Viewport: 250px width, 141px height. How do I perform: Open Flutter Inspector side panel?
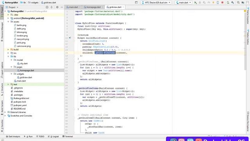coord(248,16)
